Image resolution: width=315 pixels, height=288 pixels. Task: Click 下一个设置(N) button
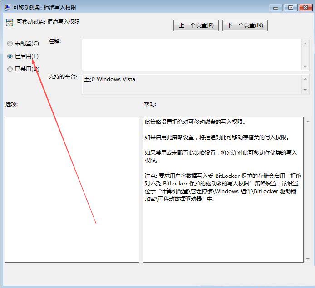click(x=245, y=25)
